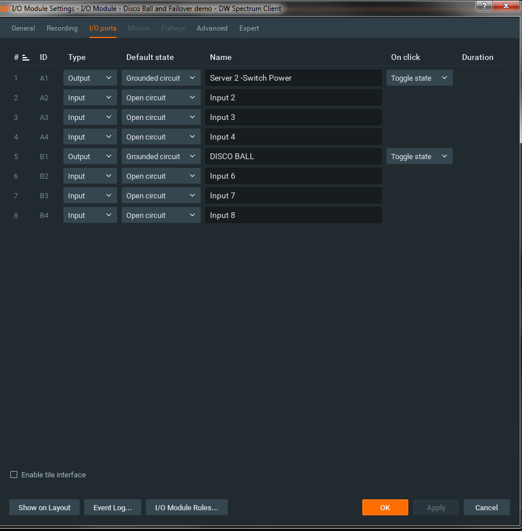Open the On click dropdown showing Toggle state for A1
The width and height of the screenshot is (522, 531).
[x=419, y=78]
